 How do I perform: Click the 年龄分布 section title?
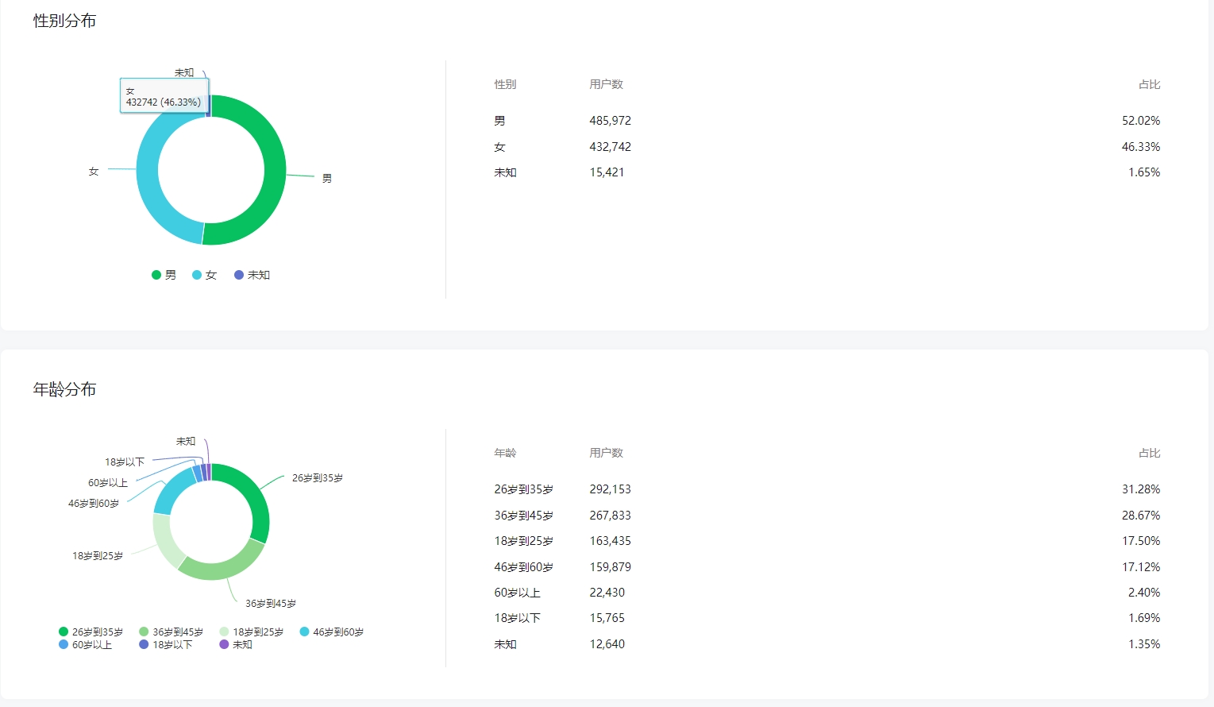pos(64,389)
